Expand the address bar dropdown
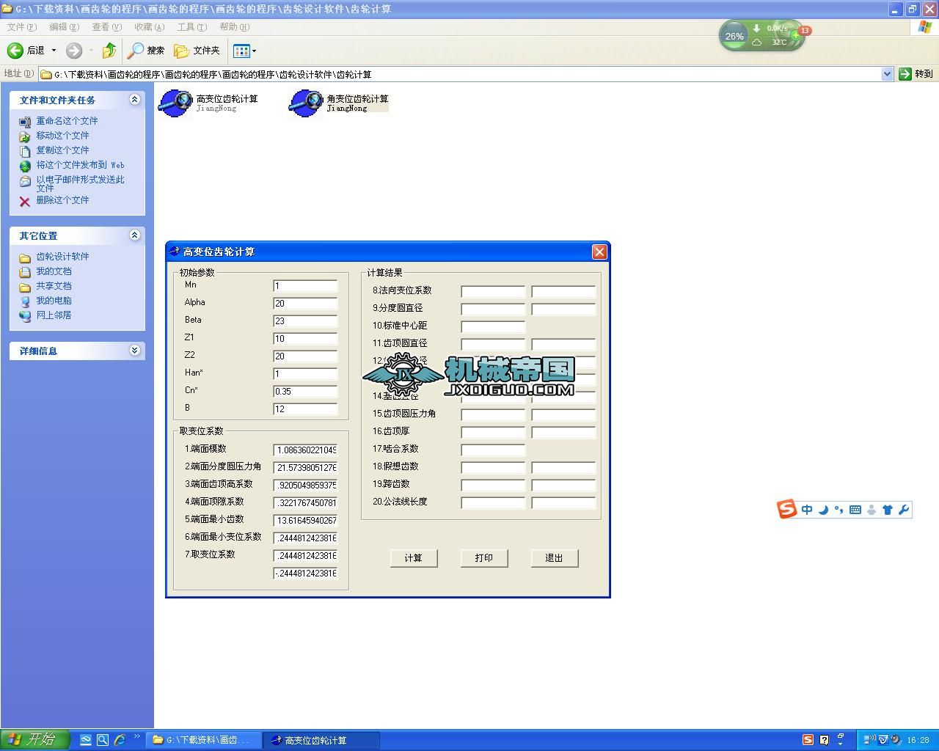The image size is (939, 751). pos(887,74)
